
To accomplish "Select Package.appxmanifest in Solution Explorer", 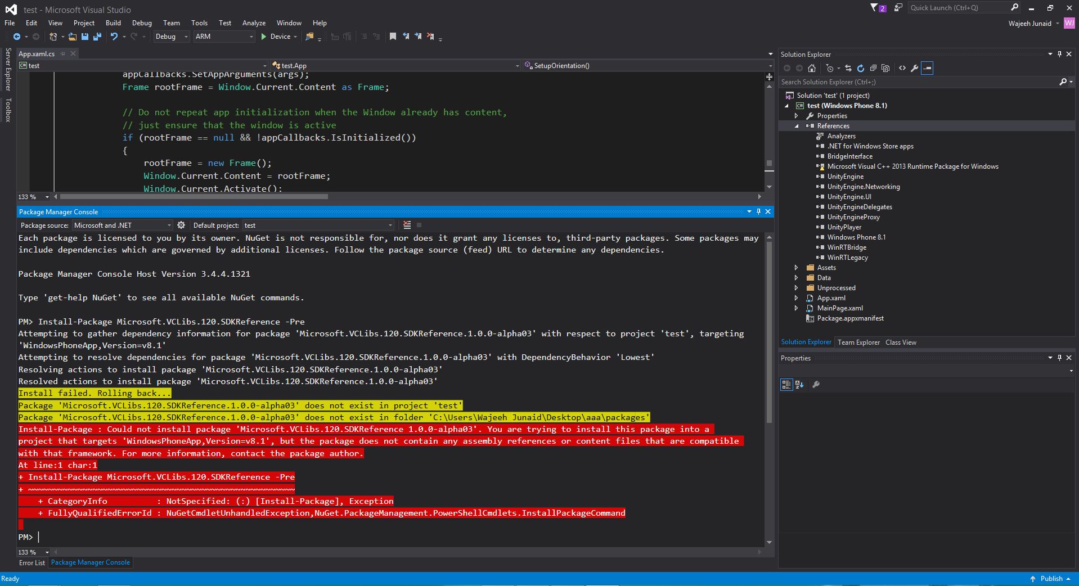I will [x=850, y=318].
